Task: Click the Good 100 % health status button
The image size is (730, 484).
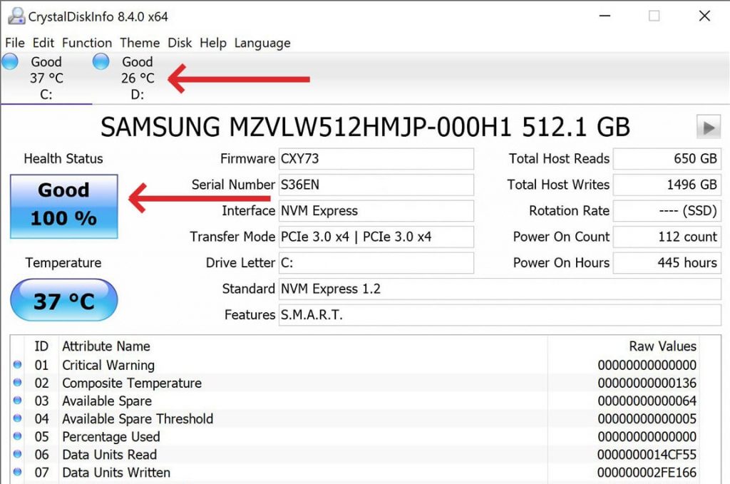Action: pyautogui.click(x=64, y=205)
